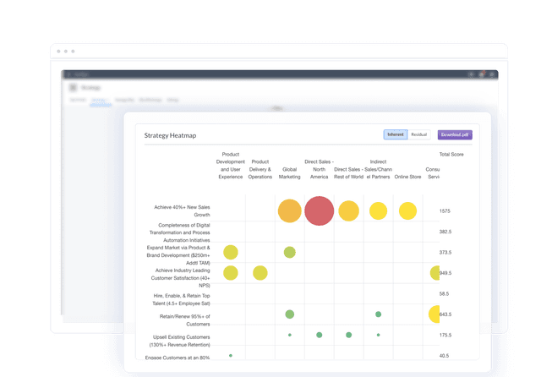Click the tiny green dot in Engage Customers row
The image size is (541, 377).
(x=231, y=355)
